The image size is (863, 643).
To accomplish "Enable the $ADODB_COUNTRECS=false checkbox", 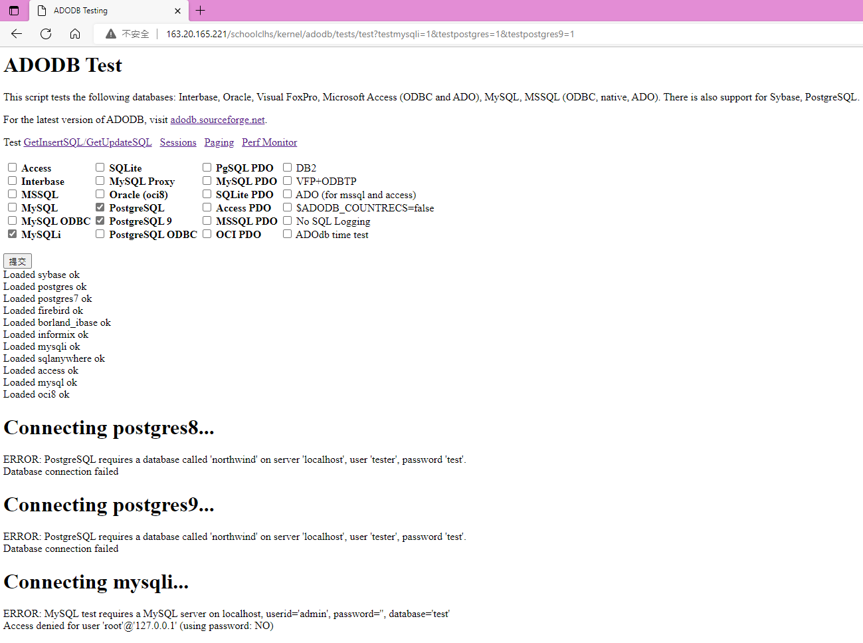I will click(x=288, y=207).
